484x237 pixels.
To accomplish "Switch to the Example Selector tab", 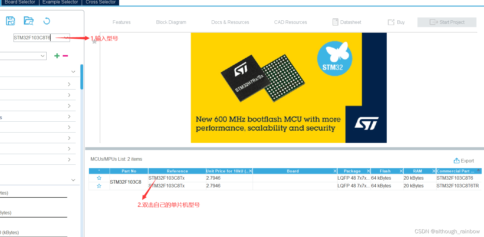I will pos(60,2).
